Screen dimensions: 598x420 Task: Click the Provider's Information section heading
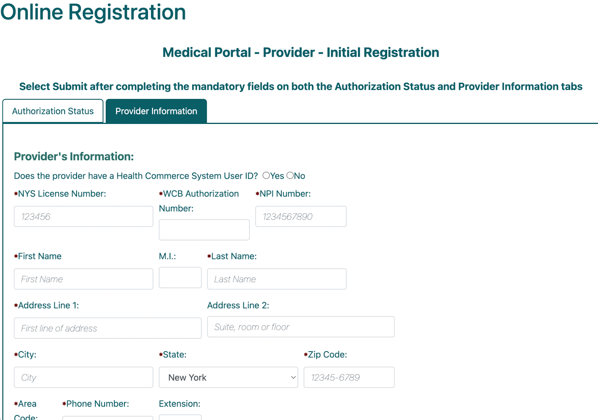(x=74, y=156)
